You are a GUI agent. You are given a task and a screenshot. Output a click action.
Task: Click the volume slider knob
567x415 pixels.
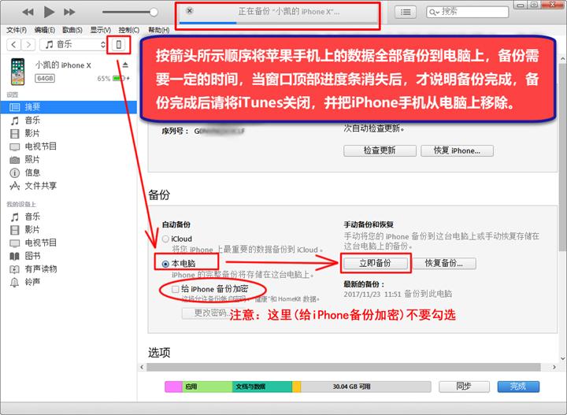154,12
